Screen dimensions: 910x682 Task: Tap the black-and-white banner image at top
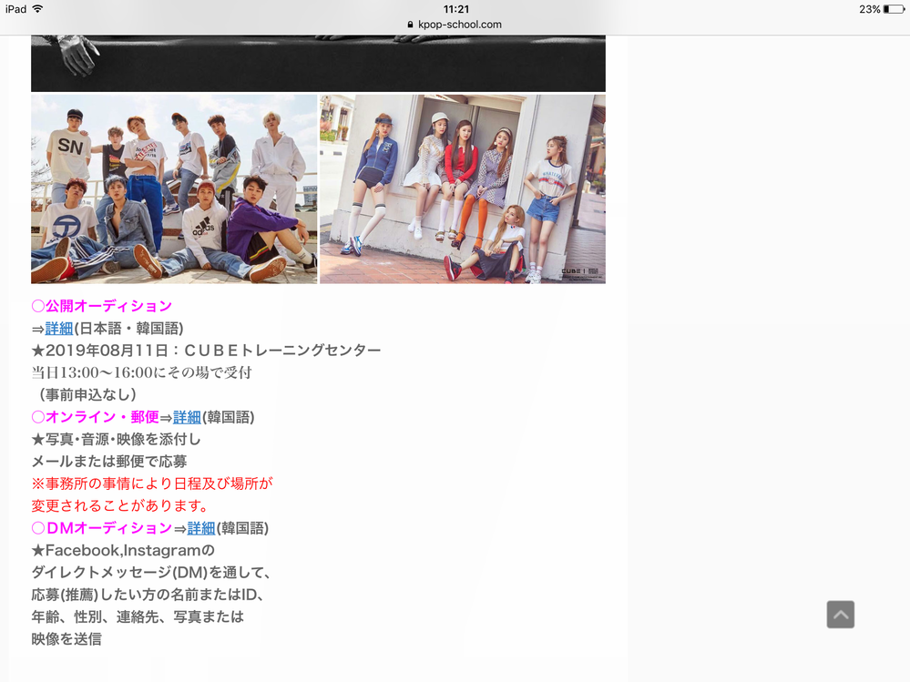[x=318, y=63]
